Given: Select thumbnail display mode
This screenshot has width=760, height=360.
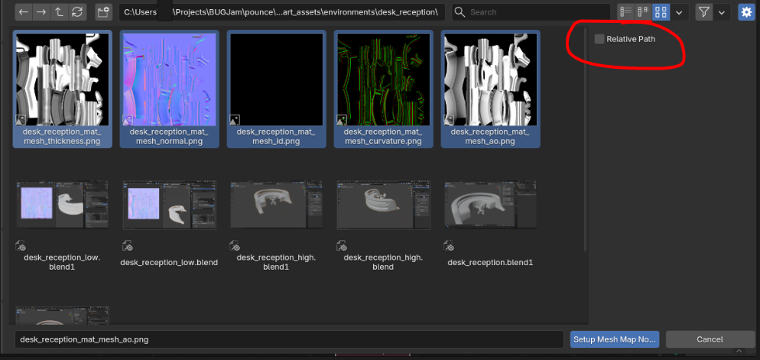Looking at the screenshot, I should [661, 12].
